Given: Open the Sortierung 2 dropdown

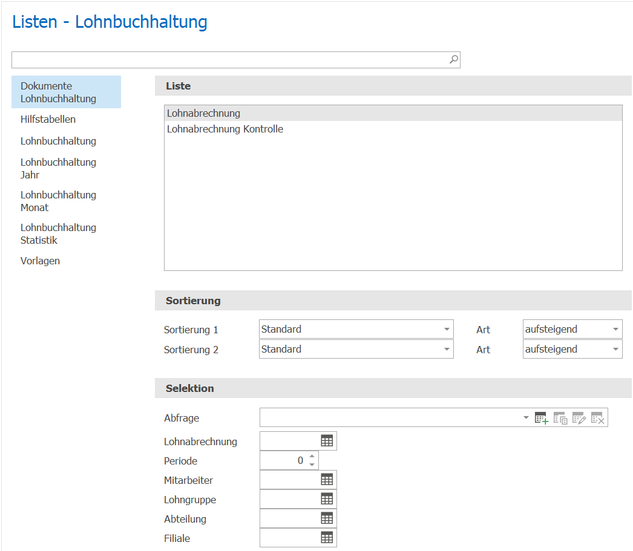Looking at the screenshot, I should (447, 349).
